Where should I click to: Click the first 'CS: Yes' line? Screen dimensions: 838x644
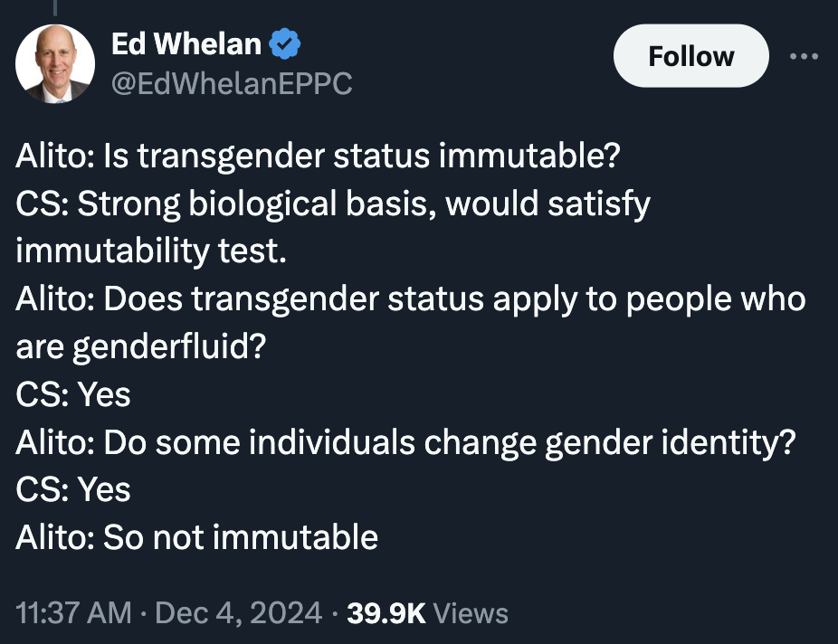point(73,394)
